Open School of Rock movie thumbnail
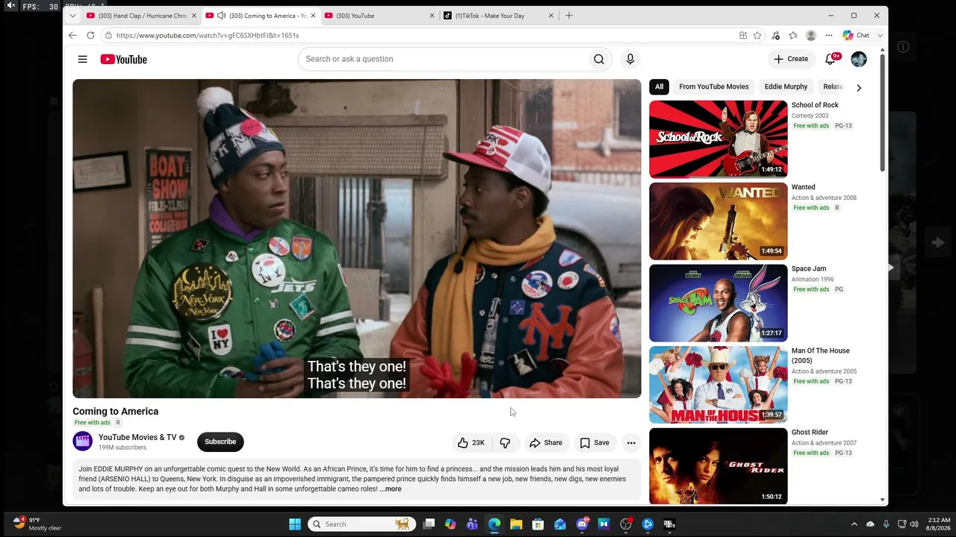The height and width of the screenshot is (537, 956). tap(718, 139)
